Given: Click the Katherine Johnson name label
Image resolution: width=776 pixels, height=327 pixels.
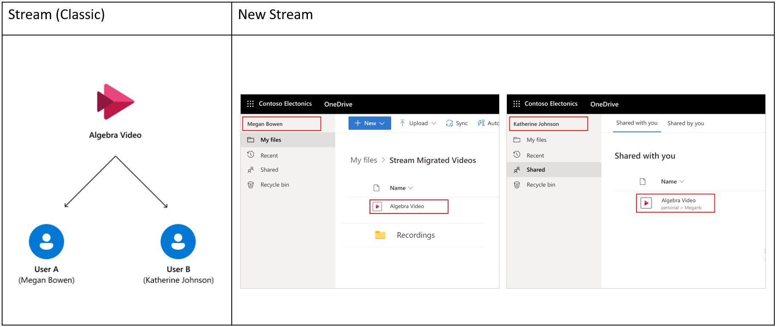Looking at the screenshot, I should pos(536,124).
